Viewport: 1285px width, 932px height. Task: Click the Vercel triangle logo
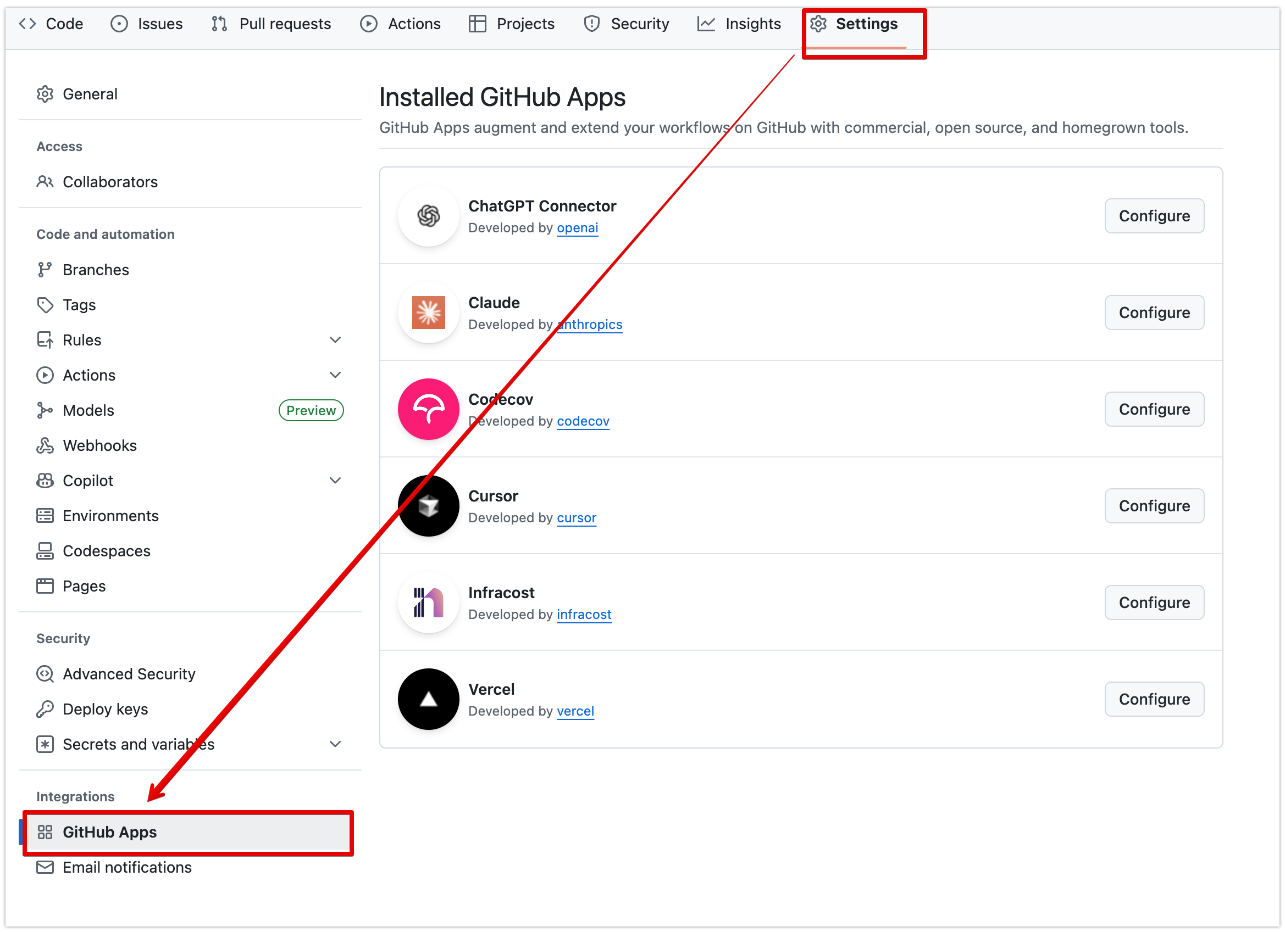pos(428,699)
